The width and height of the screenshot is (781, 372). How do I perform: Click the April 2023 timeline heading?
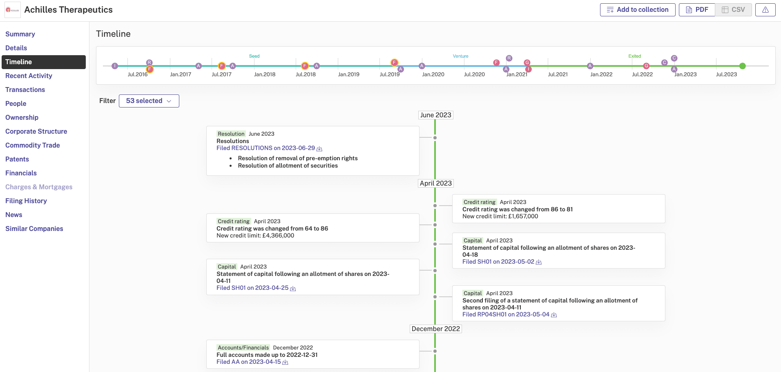pos(436,183)
